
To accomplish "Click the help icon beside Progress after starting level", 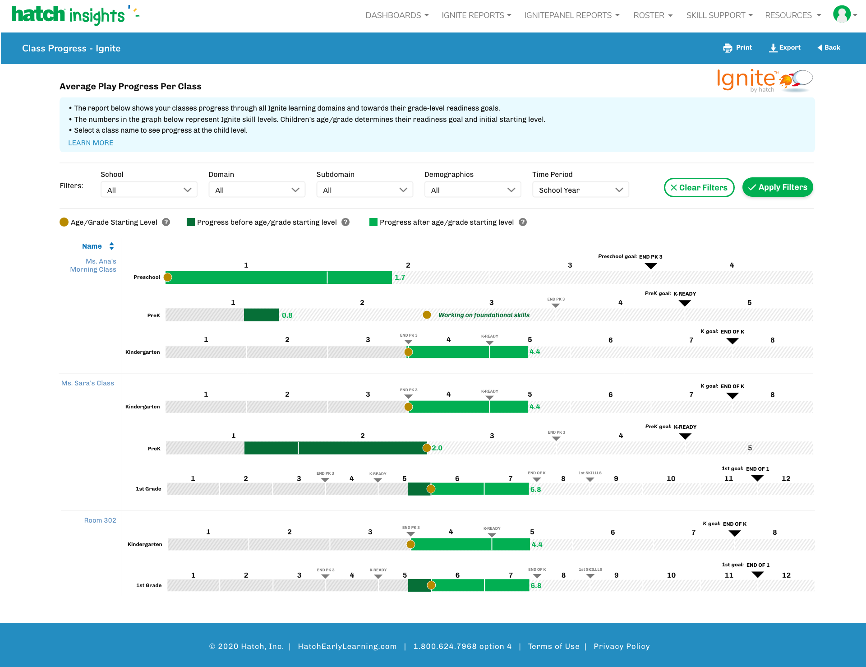I will click(523, 222).
